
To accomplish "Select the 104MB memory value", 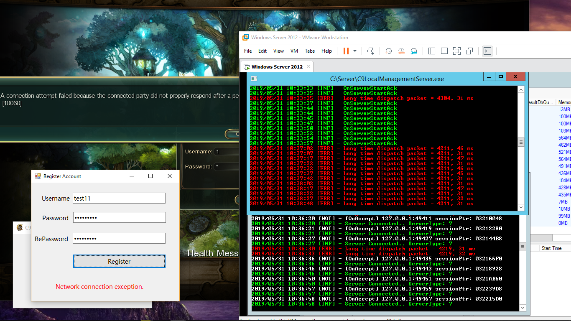I will [x=564, y=181].
